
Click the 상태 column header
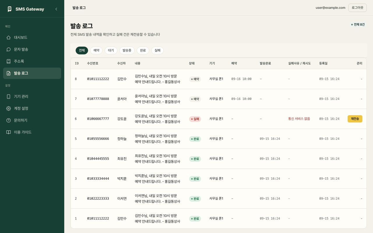(x=192, y=63)
